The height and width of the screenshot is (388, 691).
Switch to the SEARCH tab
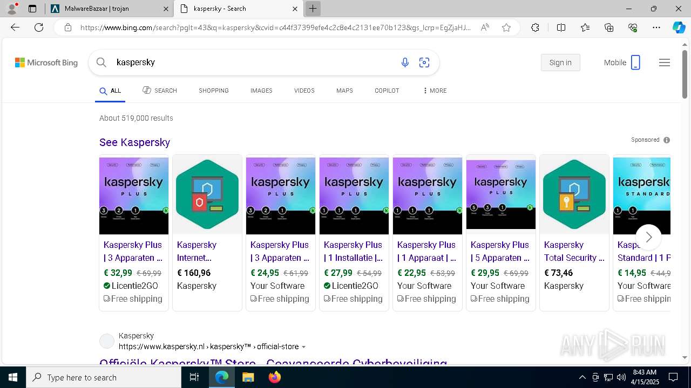click(x=160, y=91)
